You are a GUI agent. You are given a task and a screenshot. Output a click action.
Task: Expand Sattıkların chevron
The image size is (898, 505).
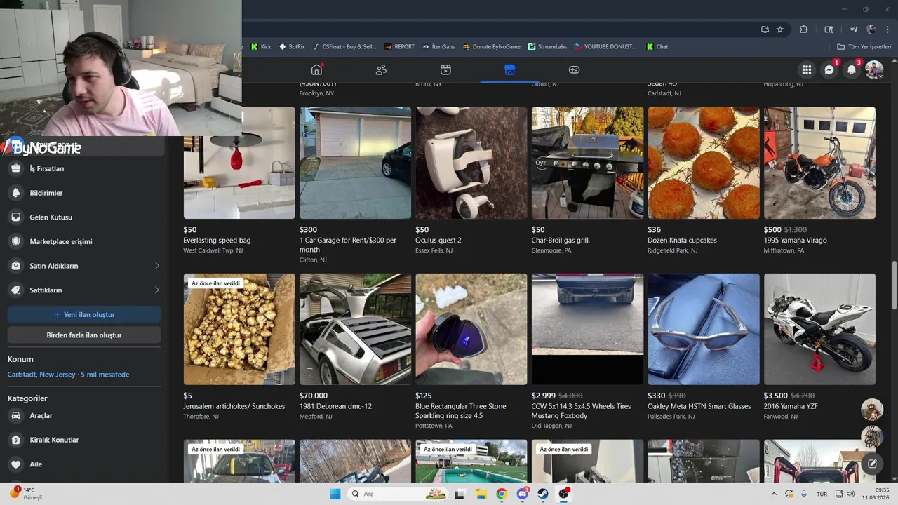[156, 290]
